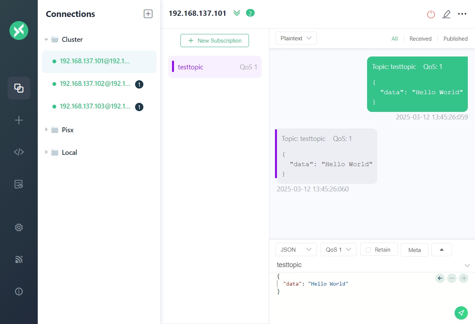
Task: Open the about info icon in sidebar
Action: (19, 292)
